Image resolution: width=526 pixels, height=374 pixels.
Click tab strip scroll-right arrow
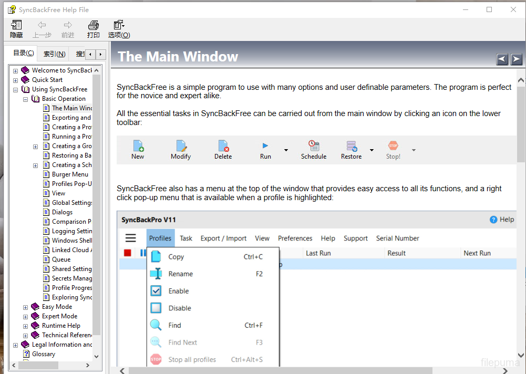101,54
